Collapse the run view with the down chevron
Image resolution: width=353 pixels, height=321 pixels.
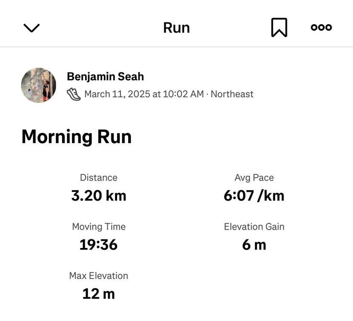pos(32,28)
